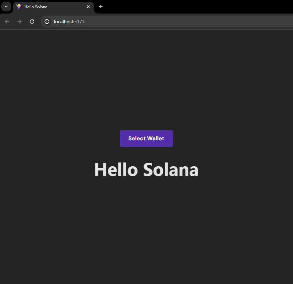Click the purple Select Wallet control
The width and height of the screenshot is (293, 284).
pos(146,138)
